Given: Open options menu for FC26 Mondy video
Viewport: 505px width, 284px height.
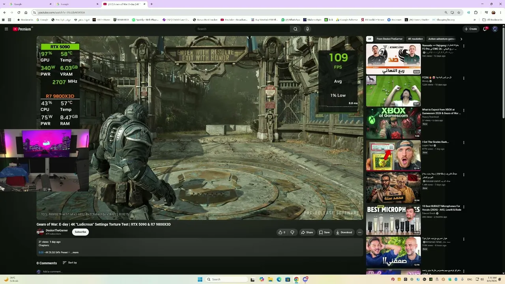Looking at the screenshot, I should coord(464,78).
